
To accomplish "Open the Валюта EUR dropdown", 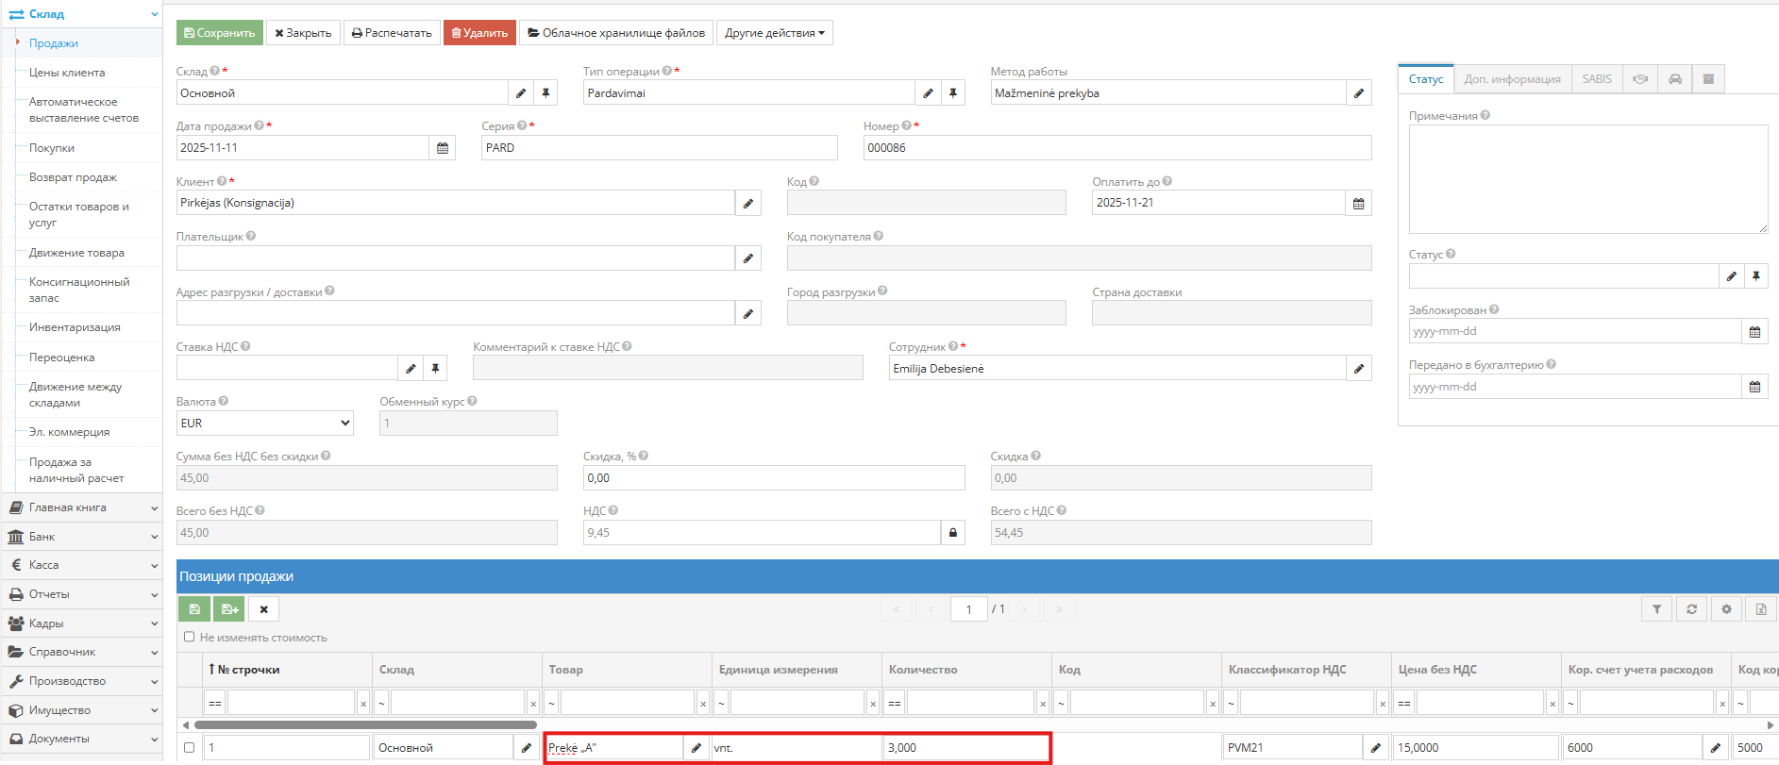I will tap(264, 424).
